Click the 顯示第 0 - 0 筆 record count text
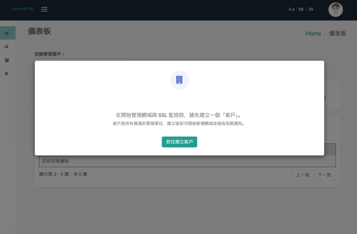Image resolution: width=357 pixels, height=234 pixels. point(63,174)
